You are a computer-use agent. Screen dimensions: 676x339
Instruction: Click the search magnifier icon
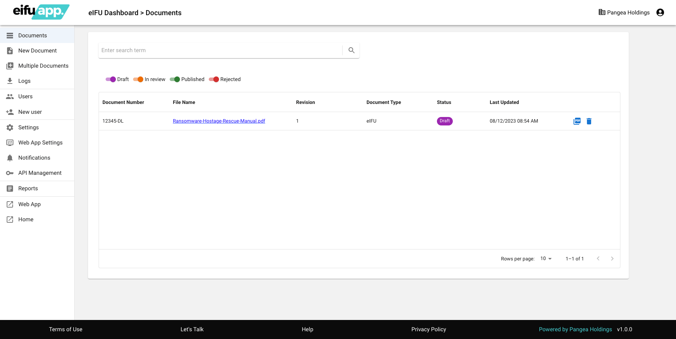[x=351, y=50]
